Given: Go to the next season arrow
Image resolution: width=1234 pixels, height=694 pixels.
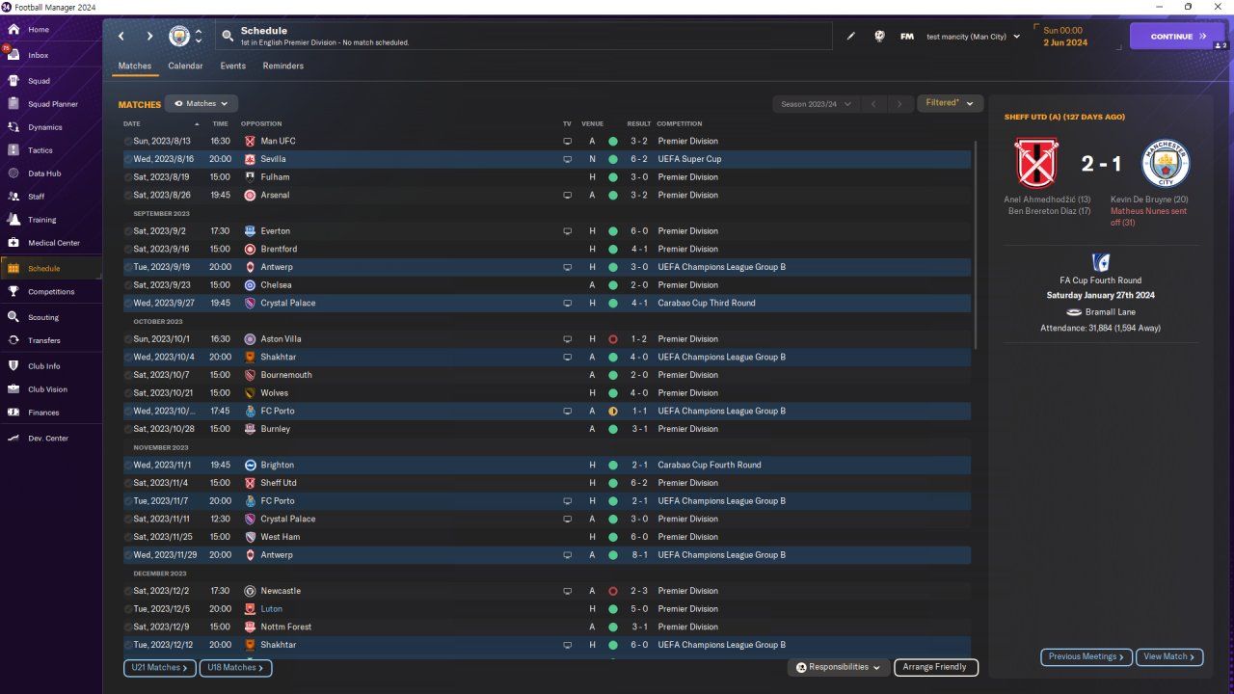Looking at the screenshot, I should [900, 104].
